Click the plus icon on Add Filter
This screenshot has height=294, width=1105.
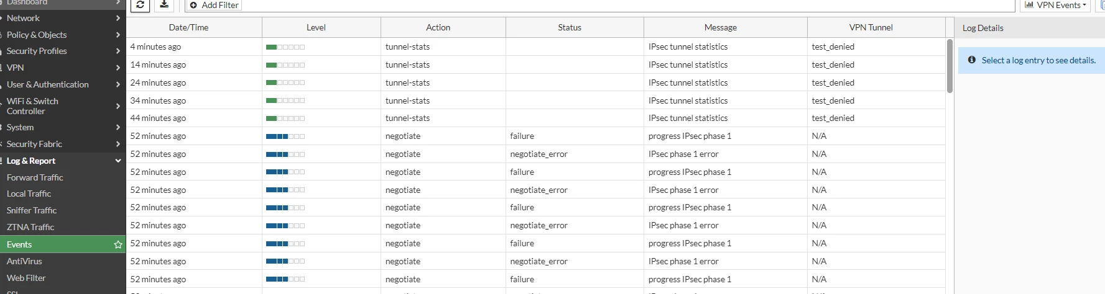point(193,5)
